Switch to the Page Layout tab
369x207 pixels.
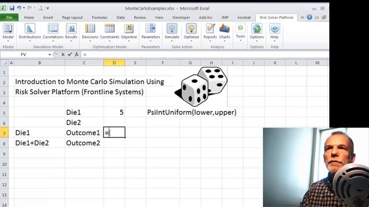pos(72,17)
